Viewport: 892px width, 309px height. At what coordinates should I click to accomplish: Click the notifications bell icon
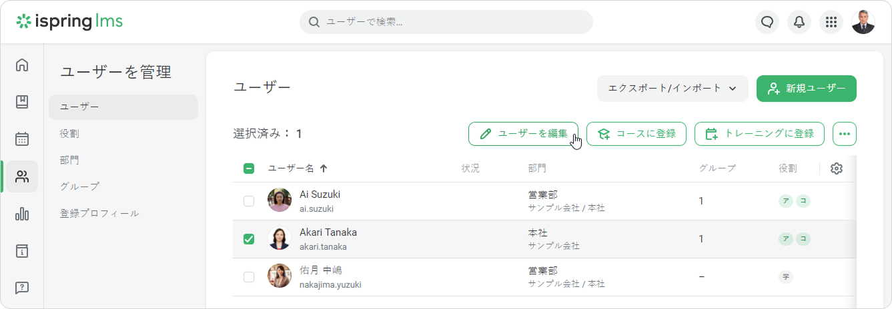[799, 22]
